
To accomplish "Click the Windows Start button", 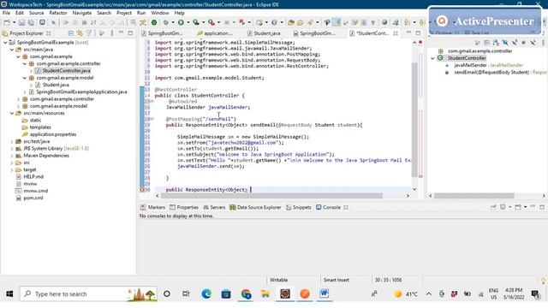I will pyautogui.click(x=9, y=294).
